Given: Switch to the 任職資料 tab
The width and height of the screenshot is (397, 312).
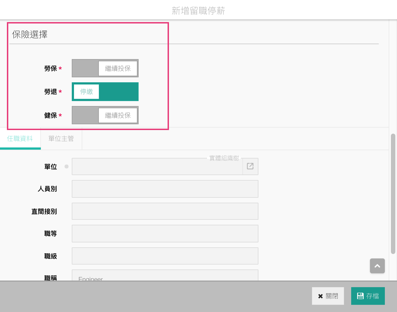Looking at the screenshot, I should point(20,139).
